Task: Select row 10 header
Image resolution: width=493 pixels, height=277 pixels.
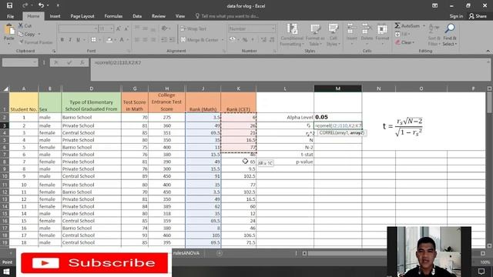Action: pos(5,176)
